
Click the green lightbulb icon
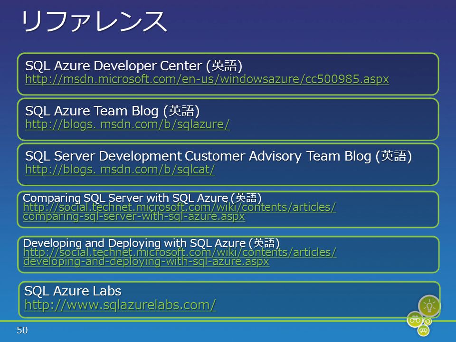click(429, 306)
